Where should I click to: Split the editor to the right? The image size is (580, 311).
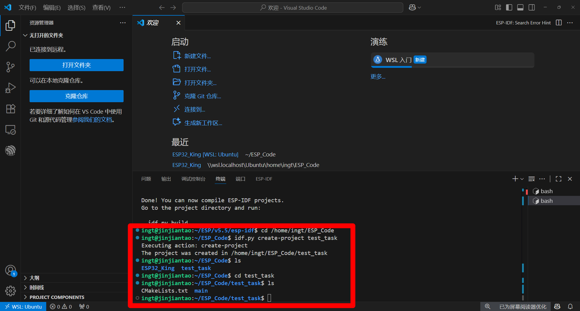pos(559,23)
